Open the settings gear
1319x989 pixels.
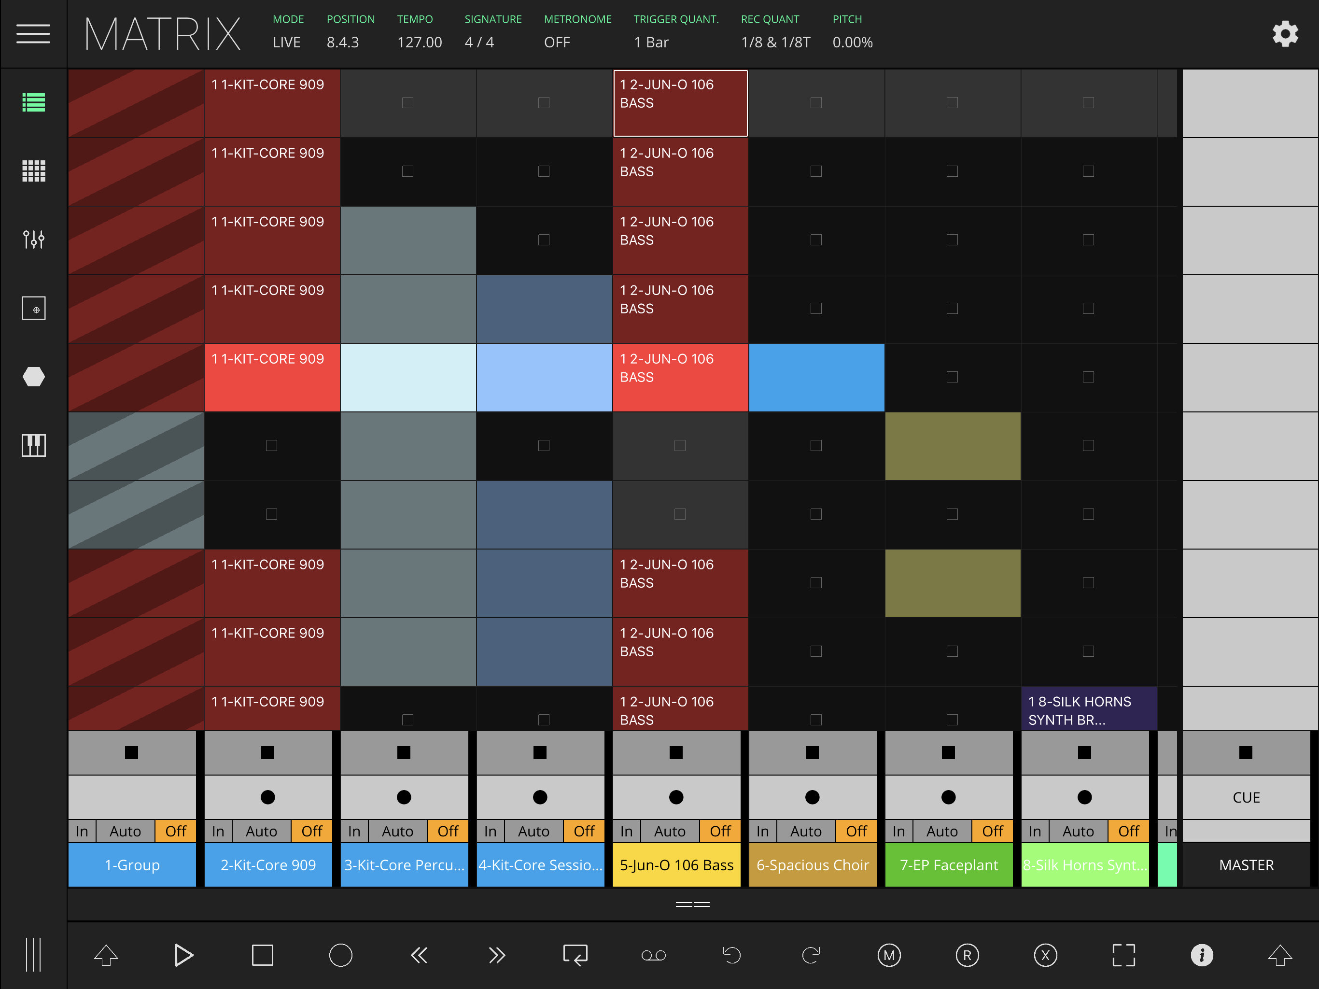pyautogui.click(x=1286, y=34)
